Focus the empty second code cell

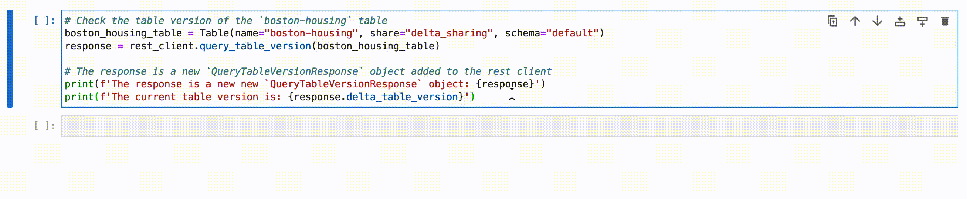tap(509, 126)
